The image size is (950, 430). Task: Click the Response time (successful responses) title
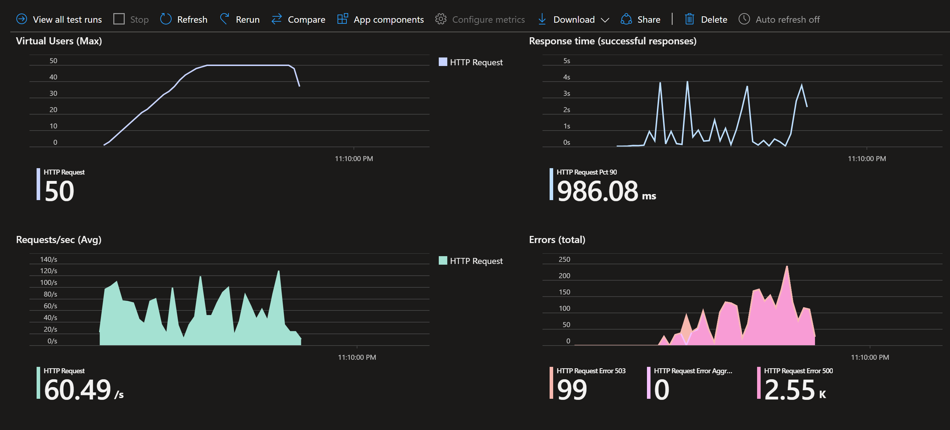pos(612,41)
